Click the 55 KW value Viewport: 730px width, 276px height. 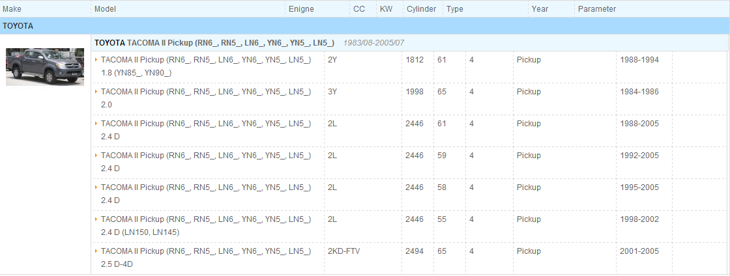pos(442,219)
